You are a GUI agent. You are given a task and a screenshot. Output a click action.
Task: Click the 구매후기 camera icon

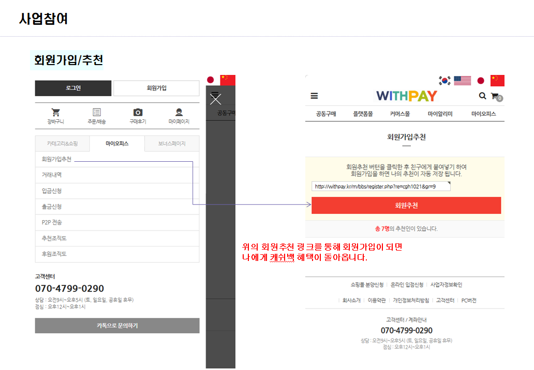138,112
